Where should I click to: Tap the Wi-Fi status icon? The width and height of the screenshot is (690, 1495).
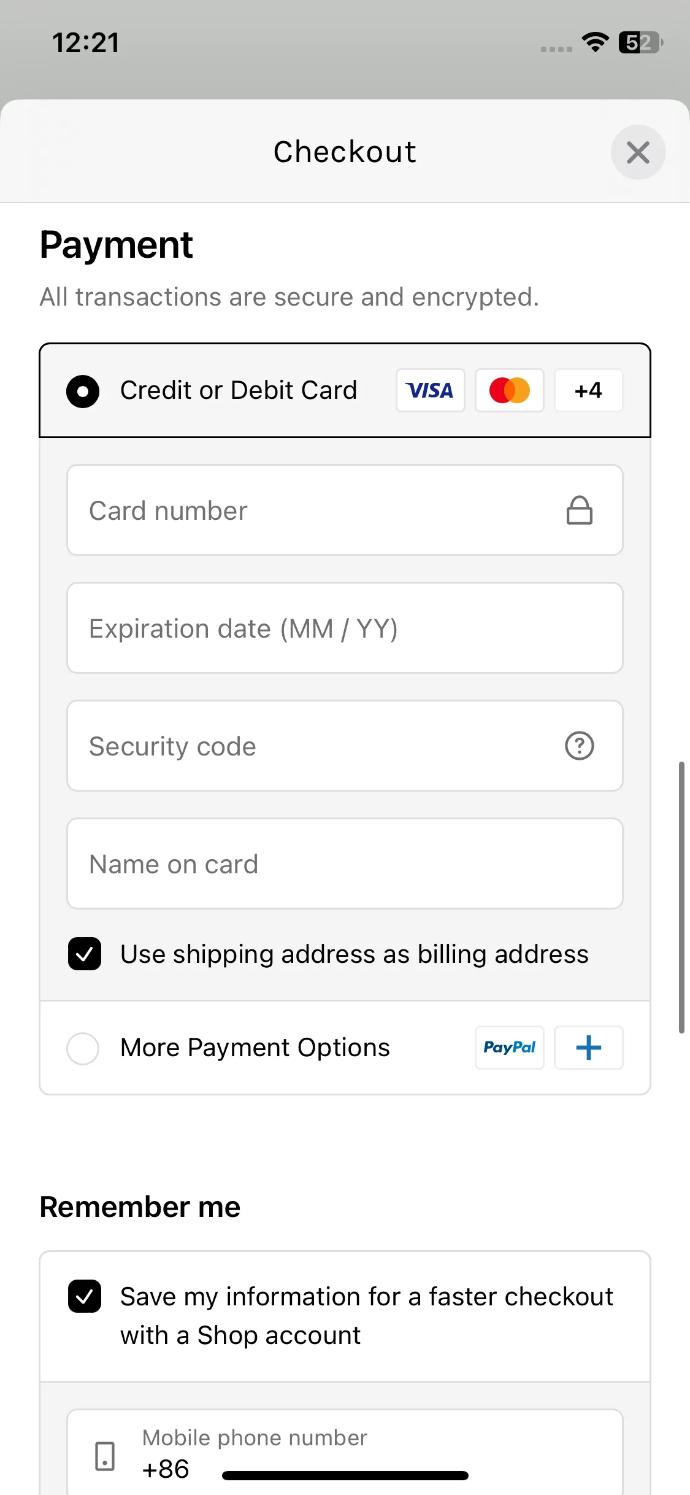click(595, 42)
